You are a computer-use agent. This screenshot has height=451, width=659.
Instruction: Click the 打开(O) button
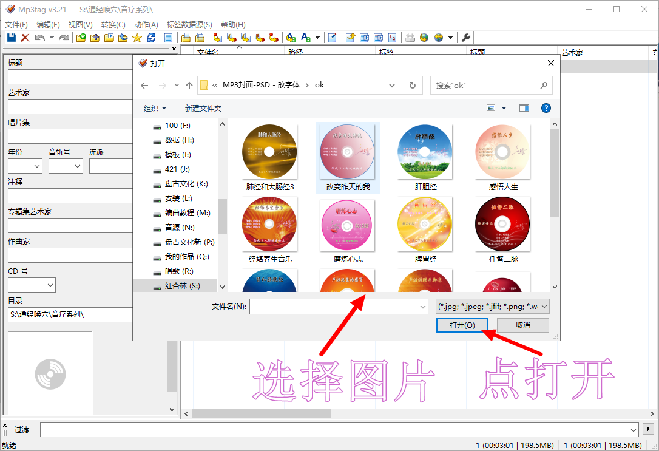pyautogui.click(x=462, y=325)
